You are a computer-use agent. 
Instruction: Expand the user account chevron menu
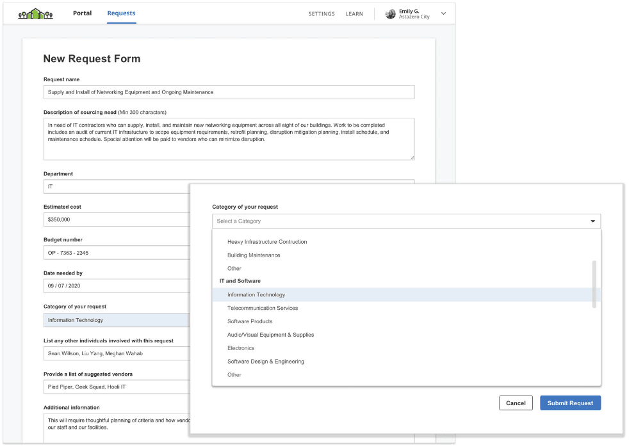tap(444, 13)
